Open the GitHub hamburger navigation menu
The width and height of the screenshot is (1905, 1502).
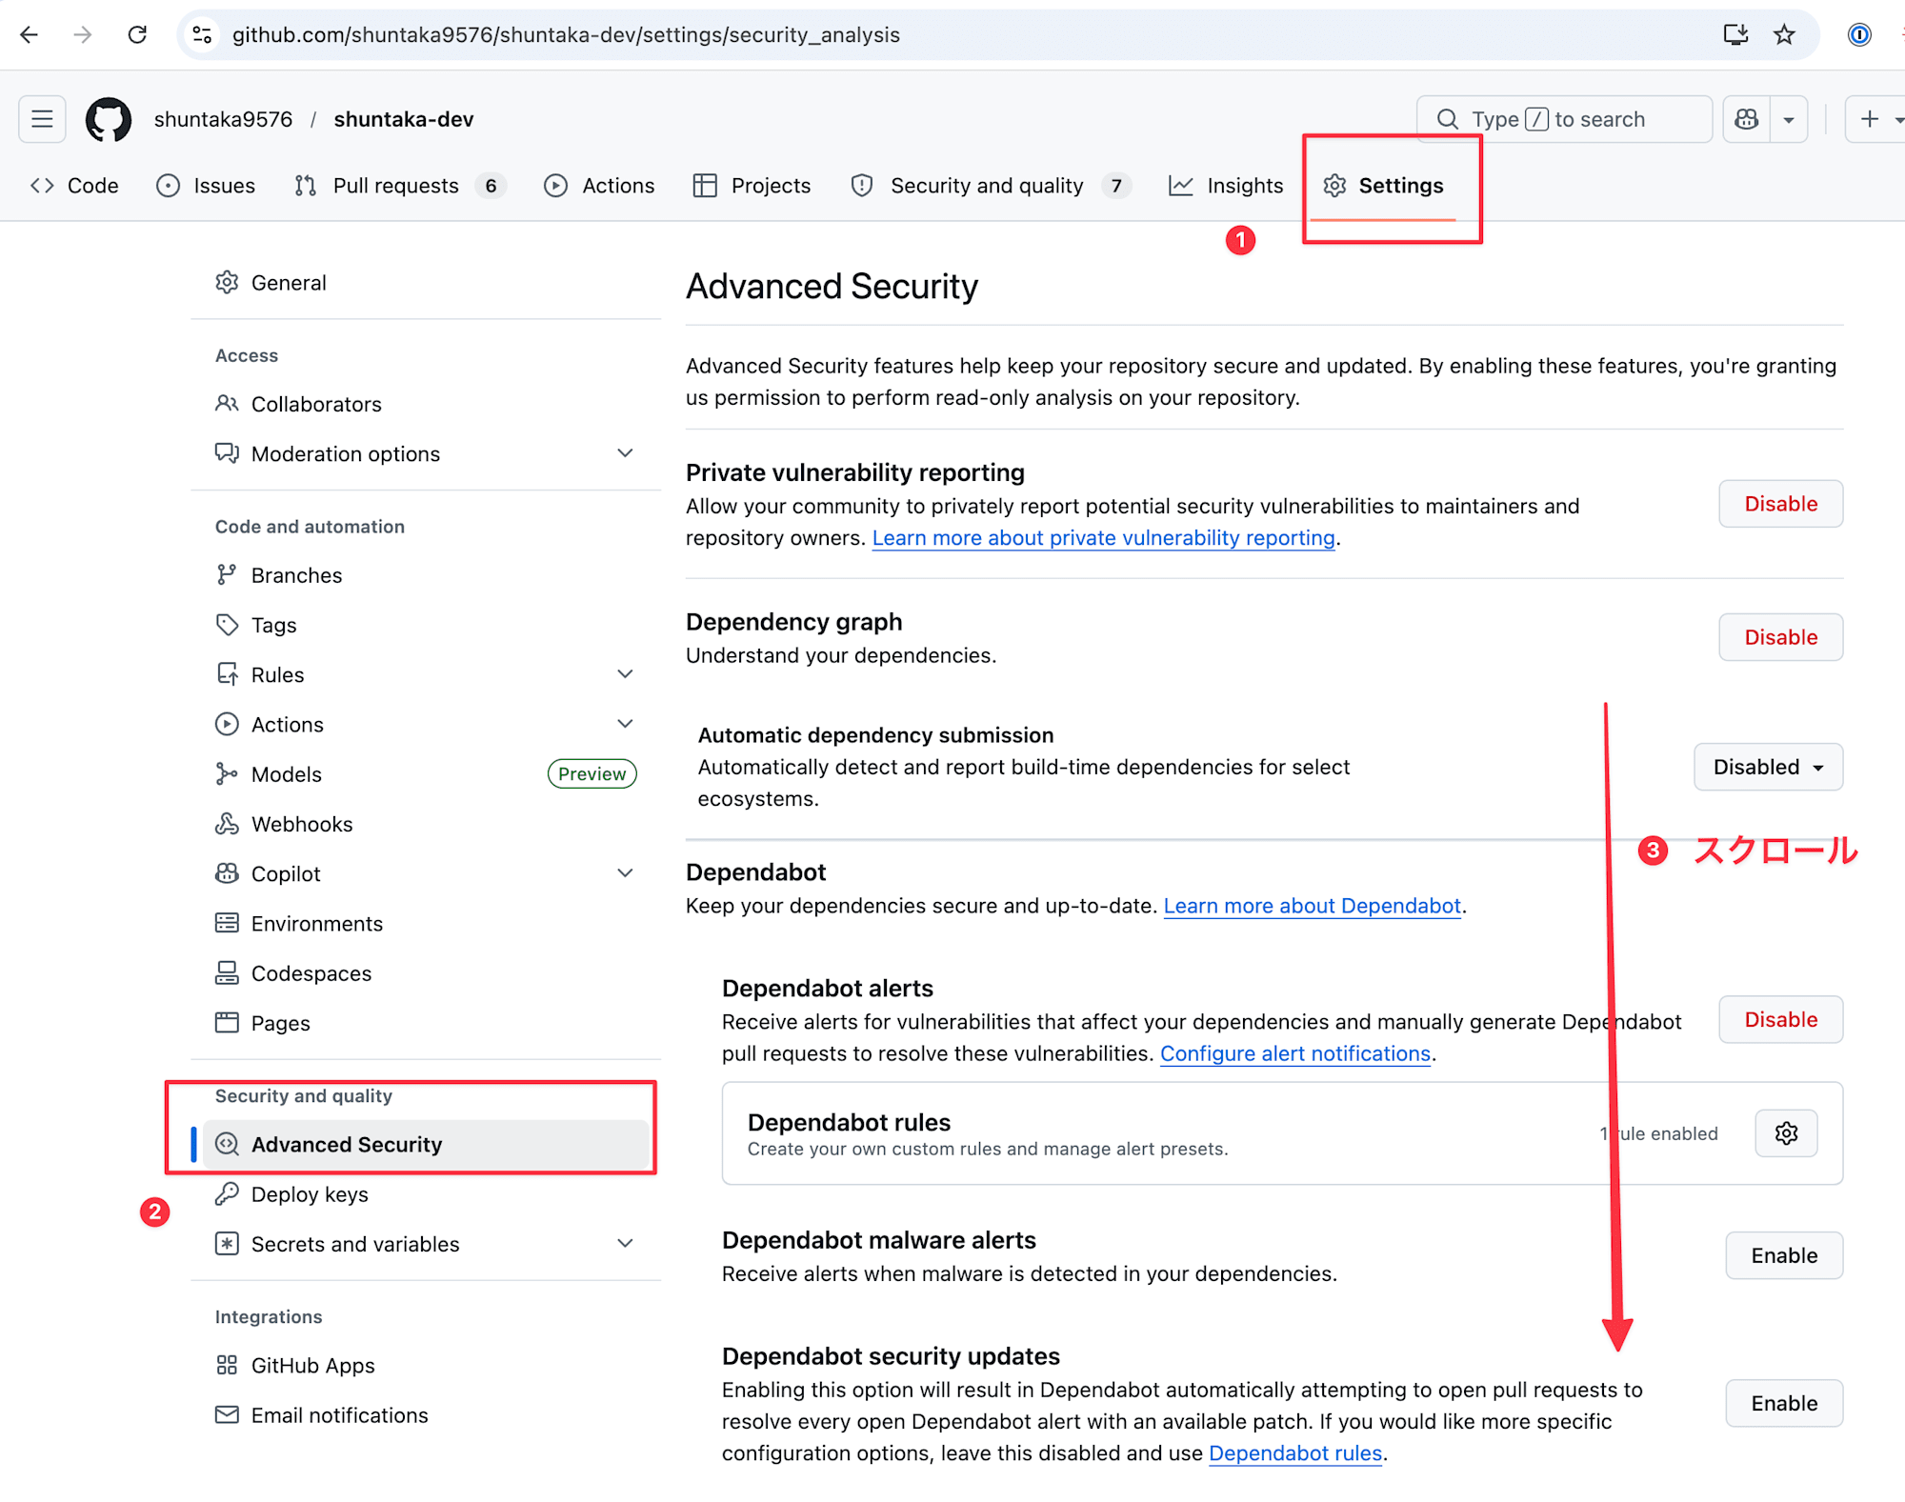42,119
